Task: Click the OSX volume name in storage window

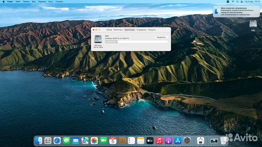Action: click(107, 36)
